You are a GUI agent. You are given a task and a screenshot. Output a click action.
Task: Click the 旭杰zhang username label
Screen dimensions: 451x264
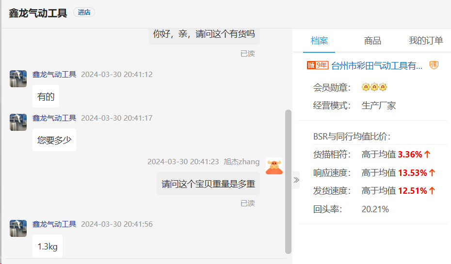(x=242, y=162)
